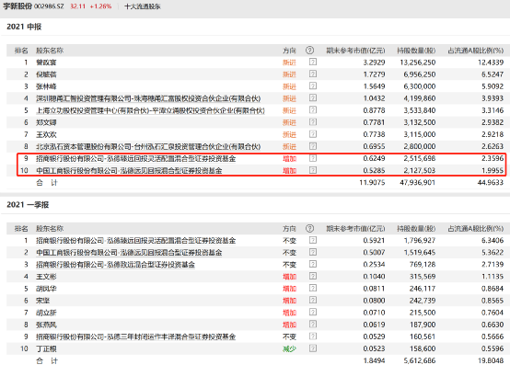Click the total market value 1.8494
510x365 pixels.
click(x=374, y=360)
